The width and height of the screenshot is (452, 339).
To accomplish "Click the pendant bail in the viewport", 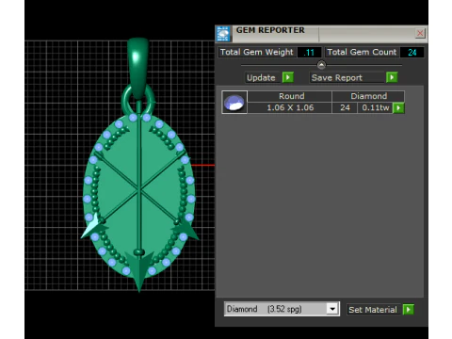I will [137, 68].
